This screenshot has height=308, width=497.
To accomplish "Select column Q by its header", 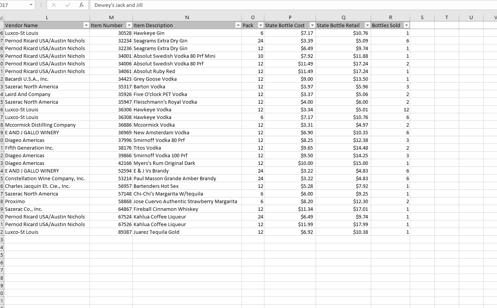I will [x=343, y=17].
